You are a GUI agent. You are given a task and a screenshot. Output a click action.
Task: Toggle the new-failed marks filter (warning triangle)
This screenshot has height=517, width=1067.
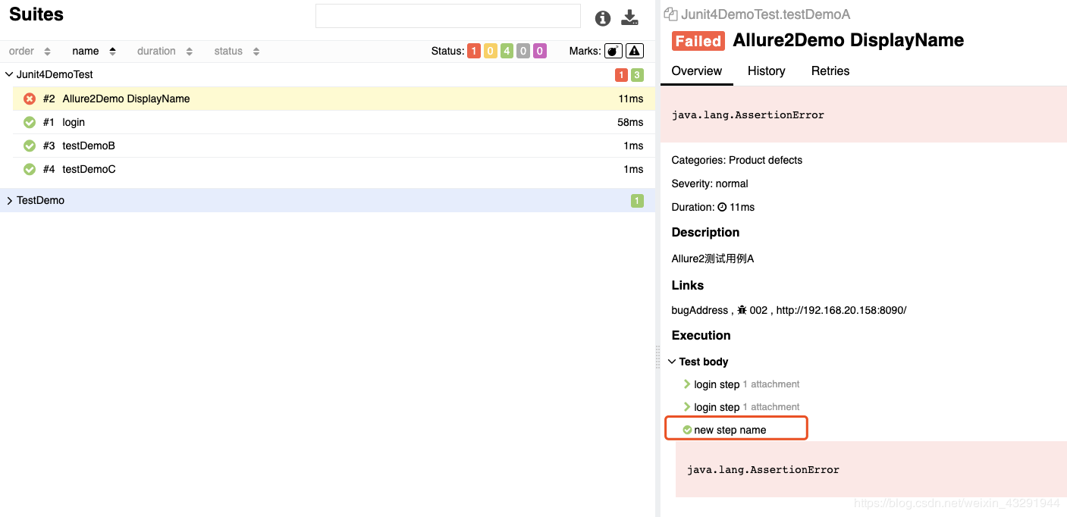[635, 51]
